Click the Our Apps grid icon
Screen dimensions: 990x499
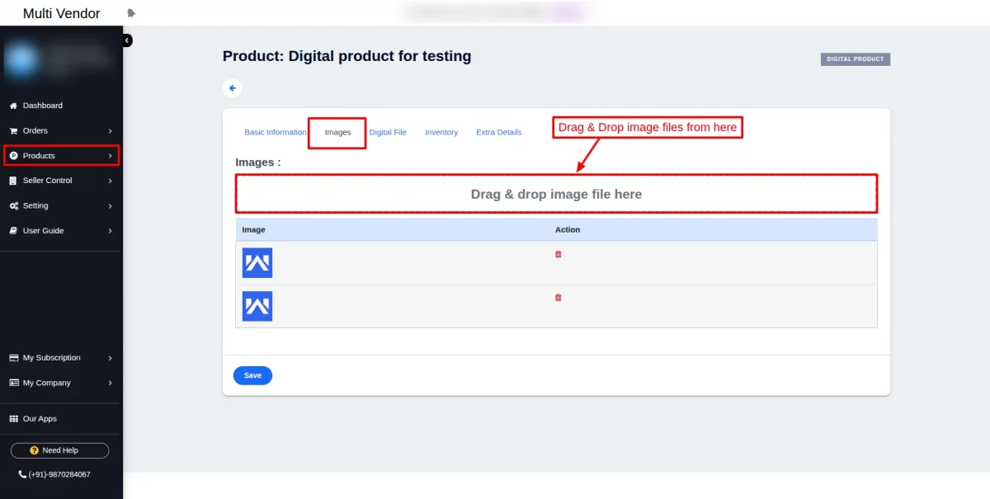[12, 418]
